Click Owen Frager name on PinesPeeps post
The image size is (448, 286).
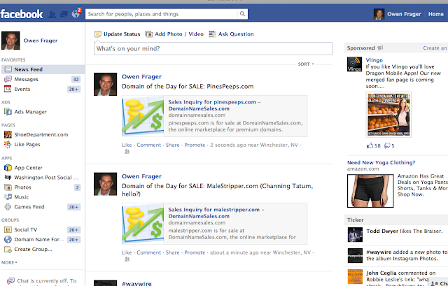coord(141,77)
